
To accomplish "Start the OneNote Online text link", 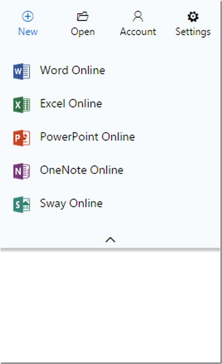I will tap(81, 170).
